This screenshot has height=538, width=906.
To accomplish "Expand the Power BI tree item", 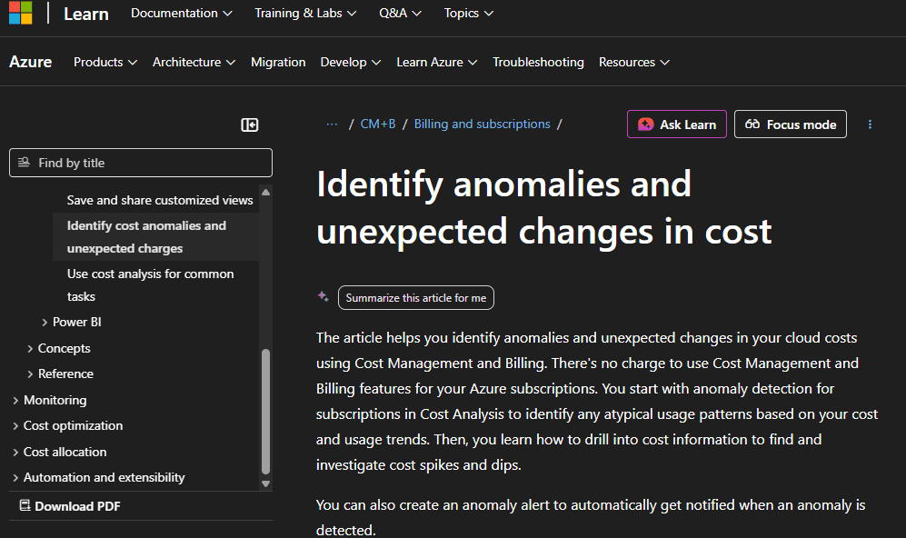I will tap(45, 323).
